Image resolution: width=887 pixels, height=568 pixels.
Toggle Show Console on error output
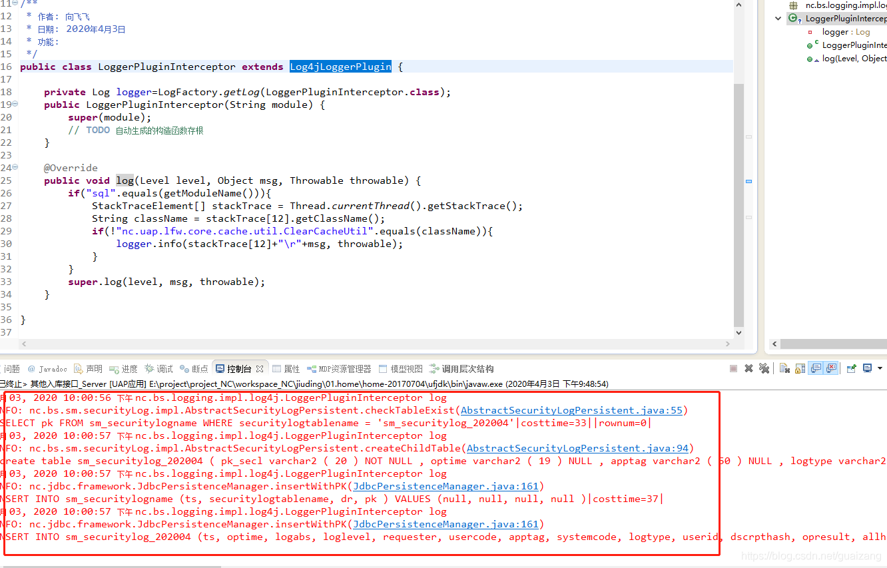click(x=830, y=368)
